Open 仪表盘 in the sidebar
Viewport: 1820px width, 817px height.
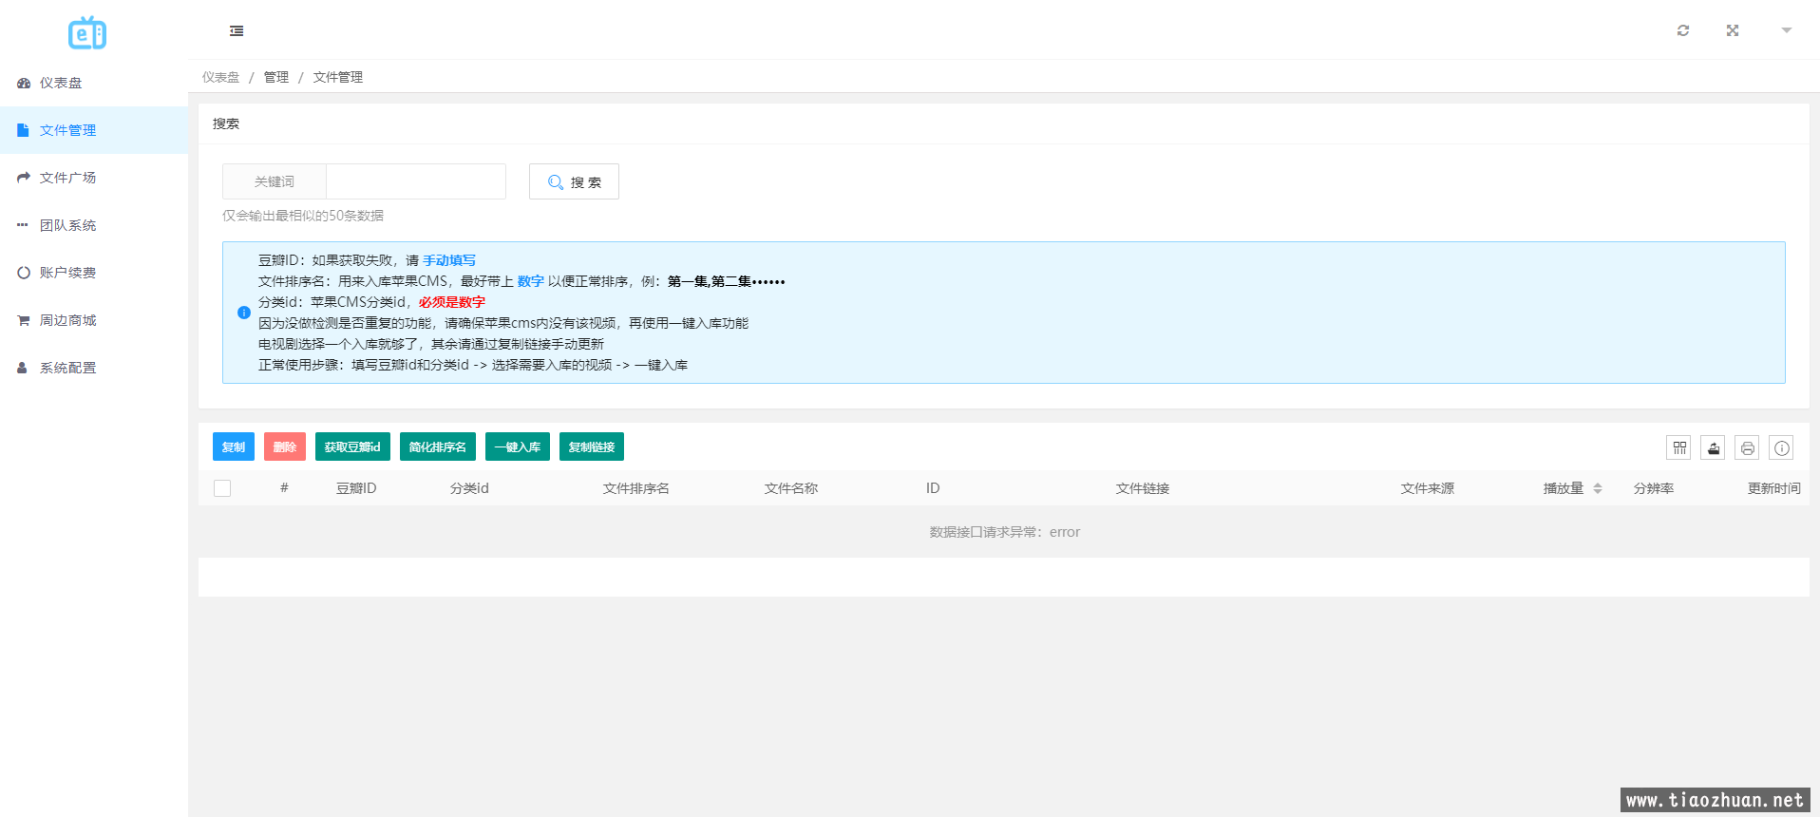(x=94, y=83)
